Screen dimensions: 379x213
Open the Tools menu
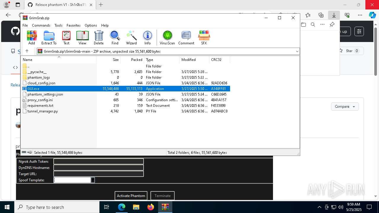tap(58, 25)
